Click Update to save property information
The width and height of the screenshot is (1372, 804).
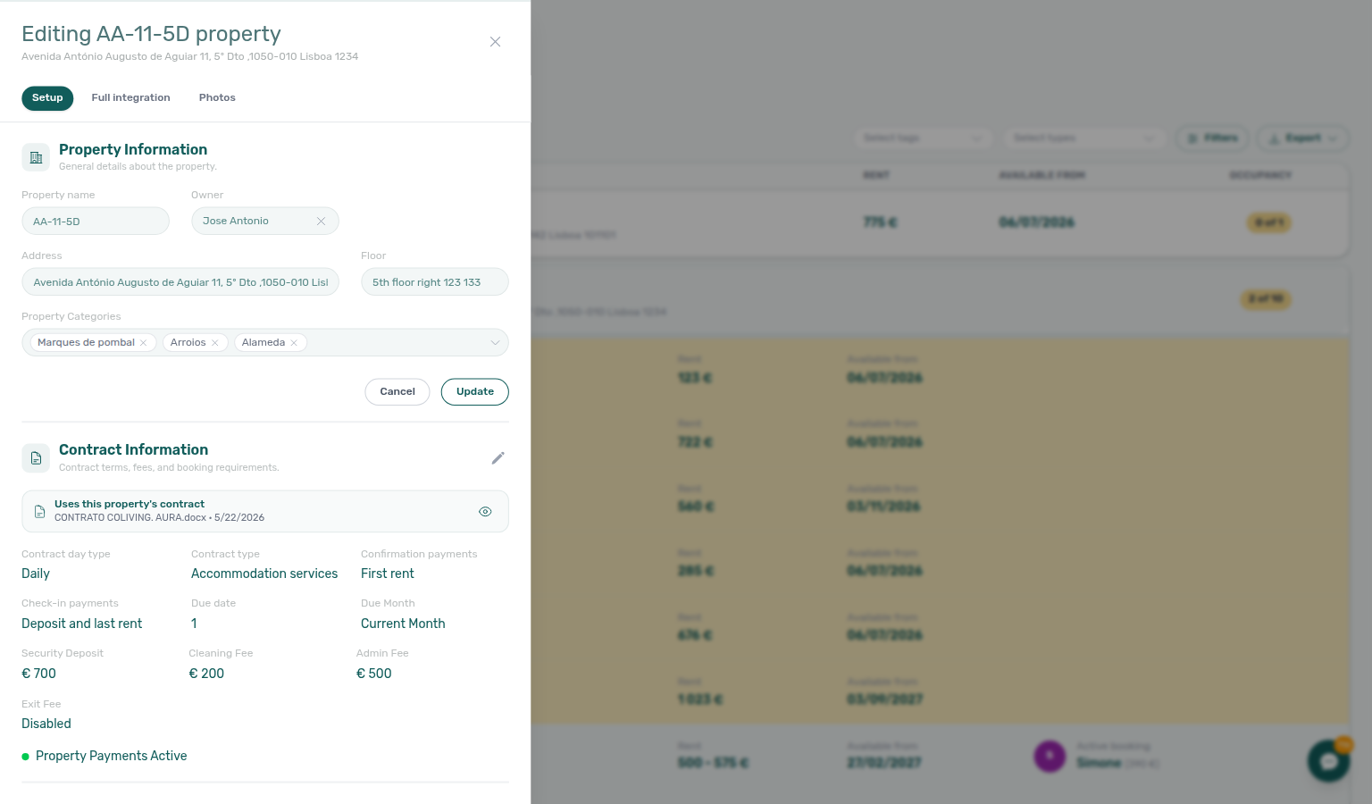[475, 392]
